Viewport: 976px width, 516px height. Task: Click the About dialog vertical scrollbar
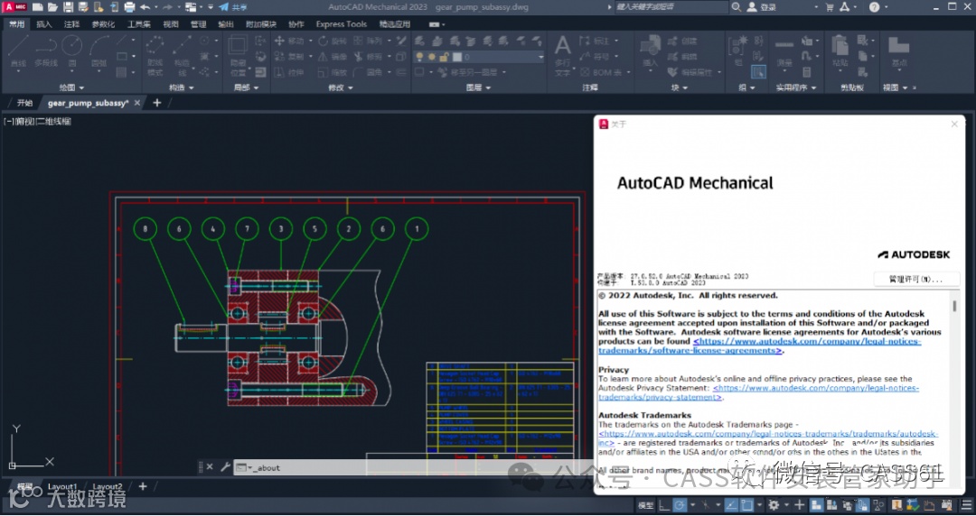tap(954, 307)
